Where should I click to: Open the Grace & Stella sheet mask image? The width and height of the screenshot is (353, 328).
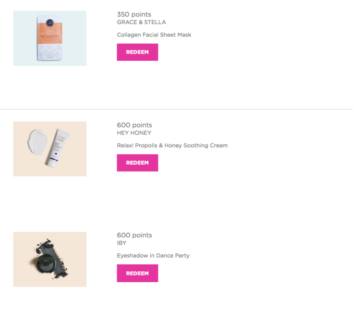click(x=50, y=38)
